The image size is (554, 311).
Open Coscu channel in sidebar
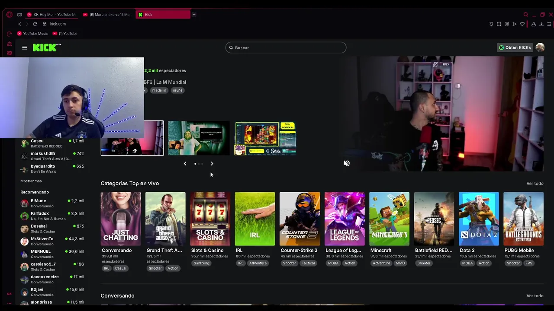tap(52, 143)
